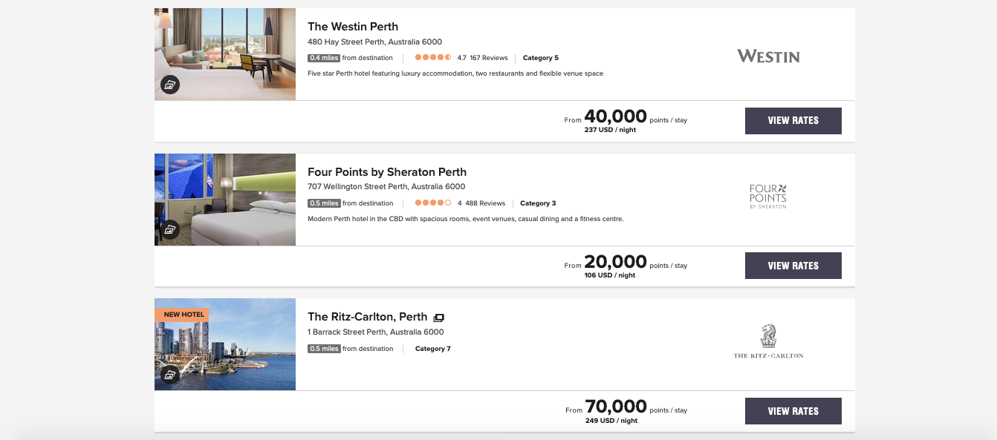Click the Four Points star rating circles
This screenshot has width=997, height=440.
[x=433, y=203]
